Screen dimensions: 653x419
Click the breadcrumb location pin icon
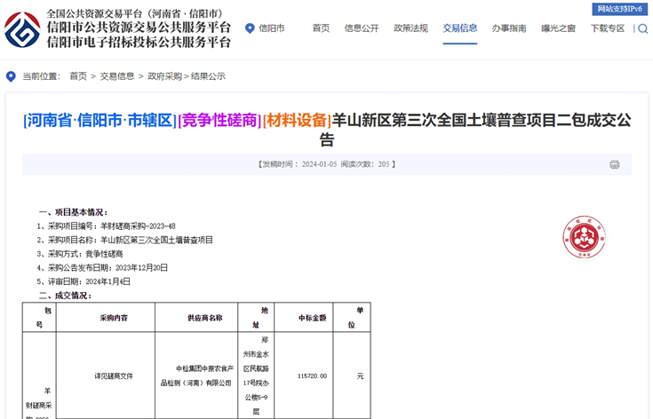tap(11, 76)
